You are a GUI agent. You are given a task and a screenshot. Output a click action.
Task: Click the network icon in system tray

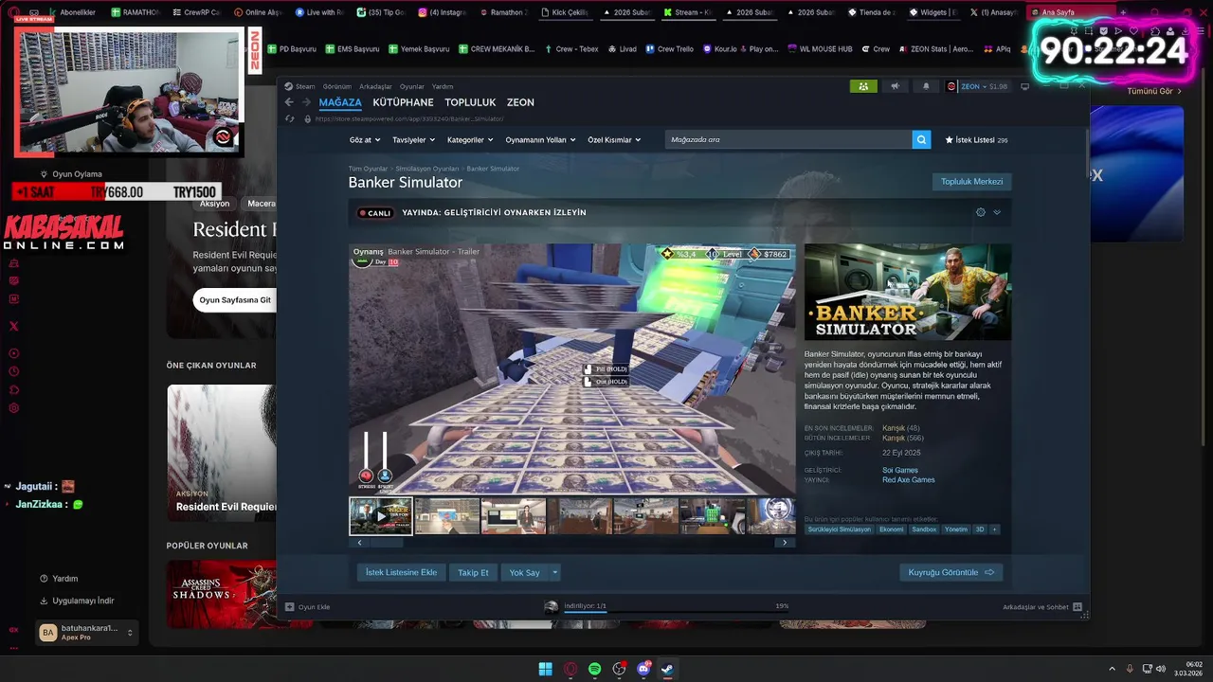point(1146,669)
